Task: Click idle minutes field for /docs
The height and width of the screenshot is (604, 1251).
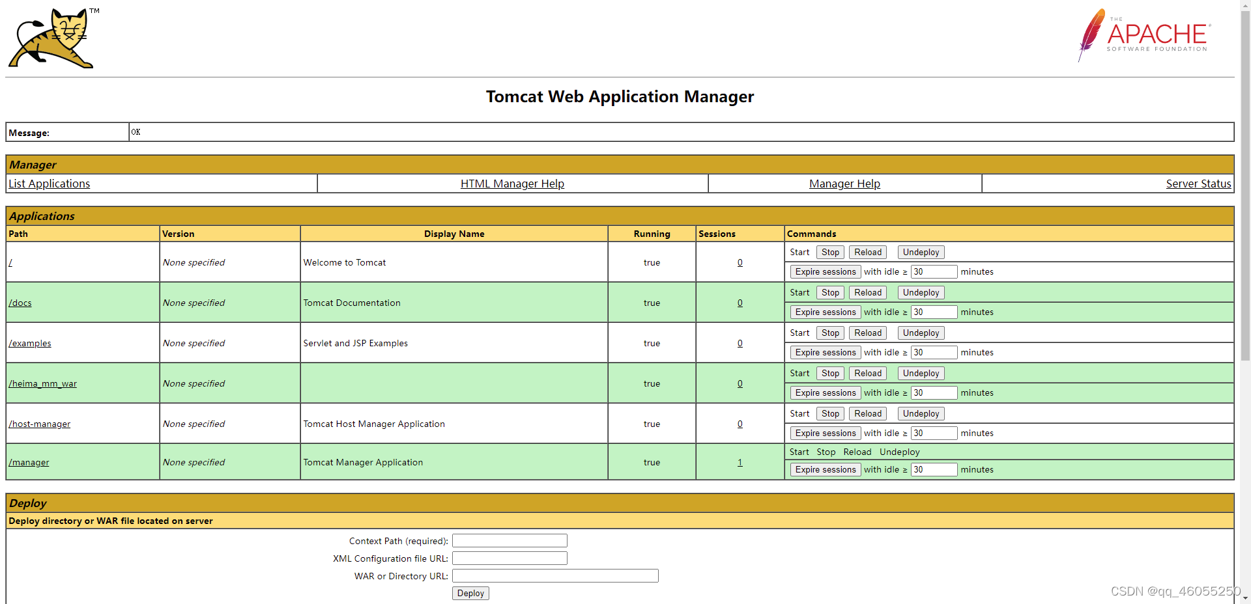Action: coord(934,312)
